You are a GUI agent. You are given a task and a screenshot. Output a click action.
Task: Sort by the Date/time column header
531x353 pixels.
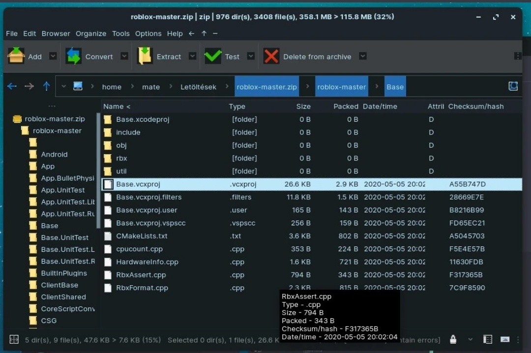pyautogui.click(x=380, y=107)
